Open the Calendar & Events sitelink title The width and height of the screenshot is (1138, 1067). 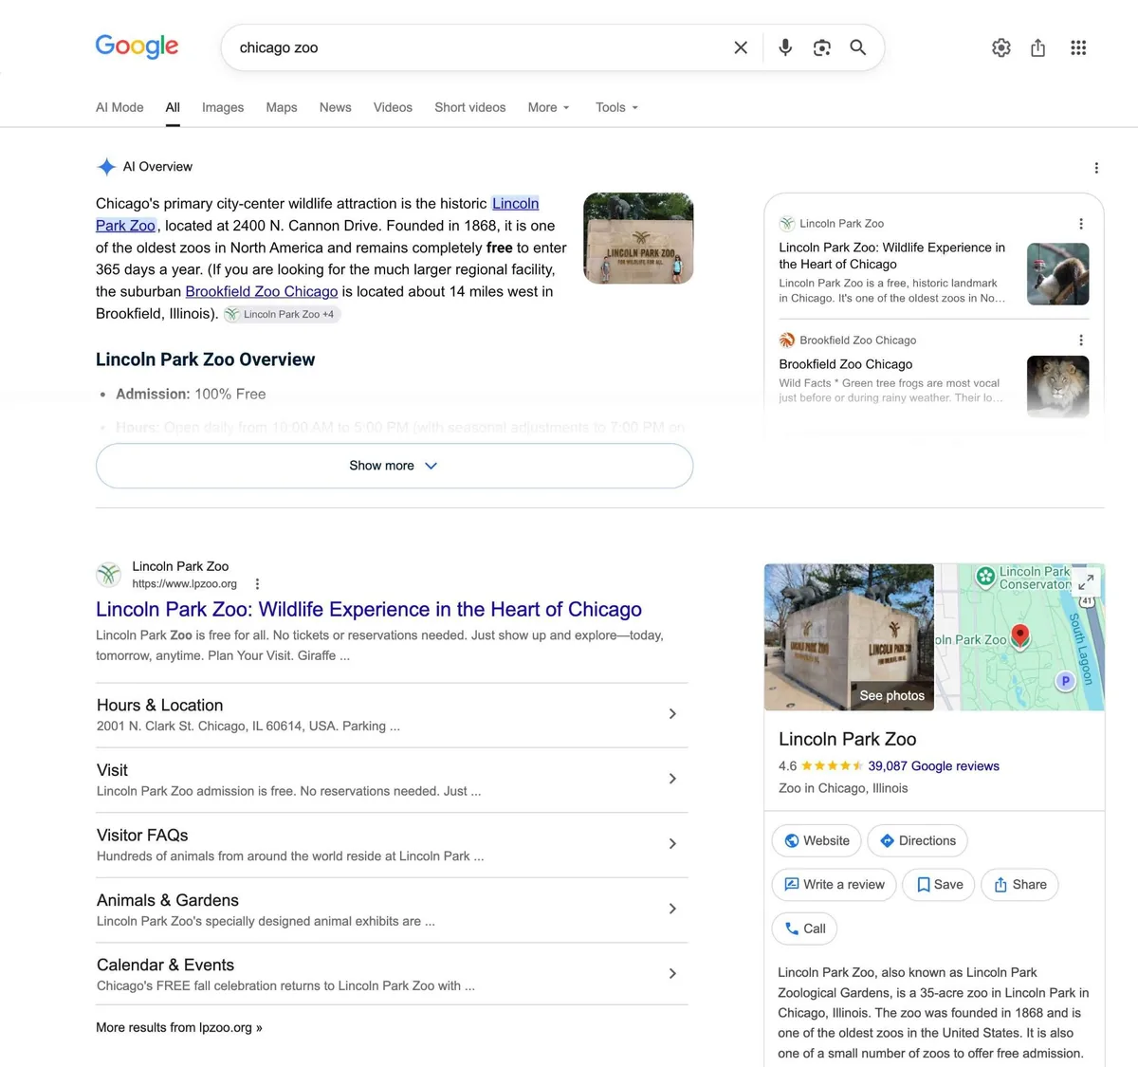click(165, 966)
